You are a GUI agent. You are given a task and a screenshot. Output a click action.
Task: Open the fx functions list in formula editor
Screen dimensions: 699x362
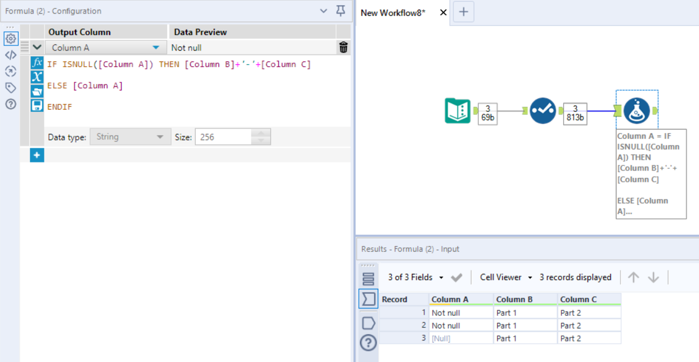pyautogui.click(x=36, y=64)
